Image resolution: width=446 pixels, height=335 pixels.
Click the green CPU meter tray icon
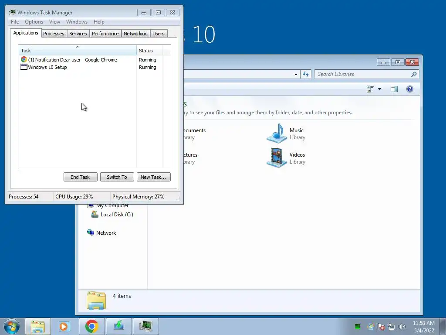pyautogui.click(x=358, y=326)
